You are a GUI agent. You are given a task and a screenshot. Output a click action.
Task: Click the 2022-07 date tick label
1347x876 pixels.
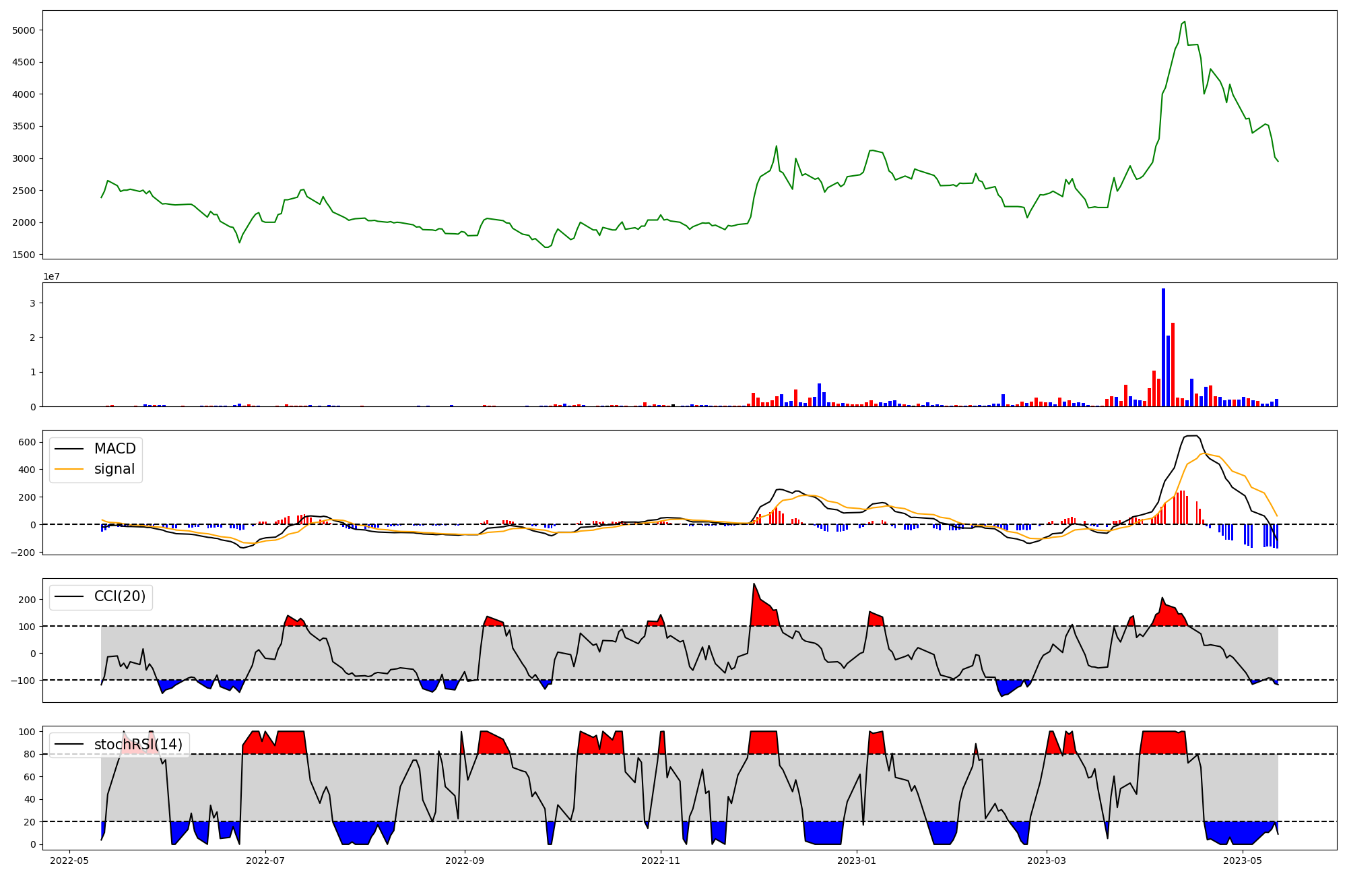[x=266, y=861]
